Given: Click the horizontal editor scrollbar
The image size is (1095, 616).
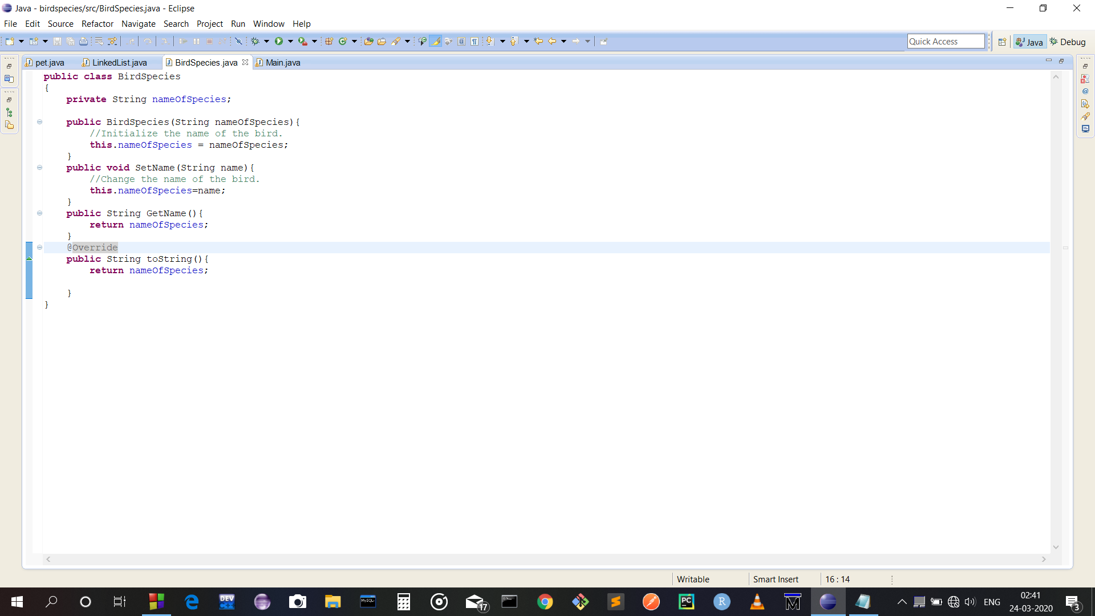Looking at the screenshot, I should coord(546,560).
